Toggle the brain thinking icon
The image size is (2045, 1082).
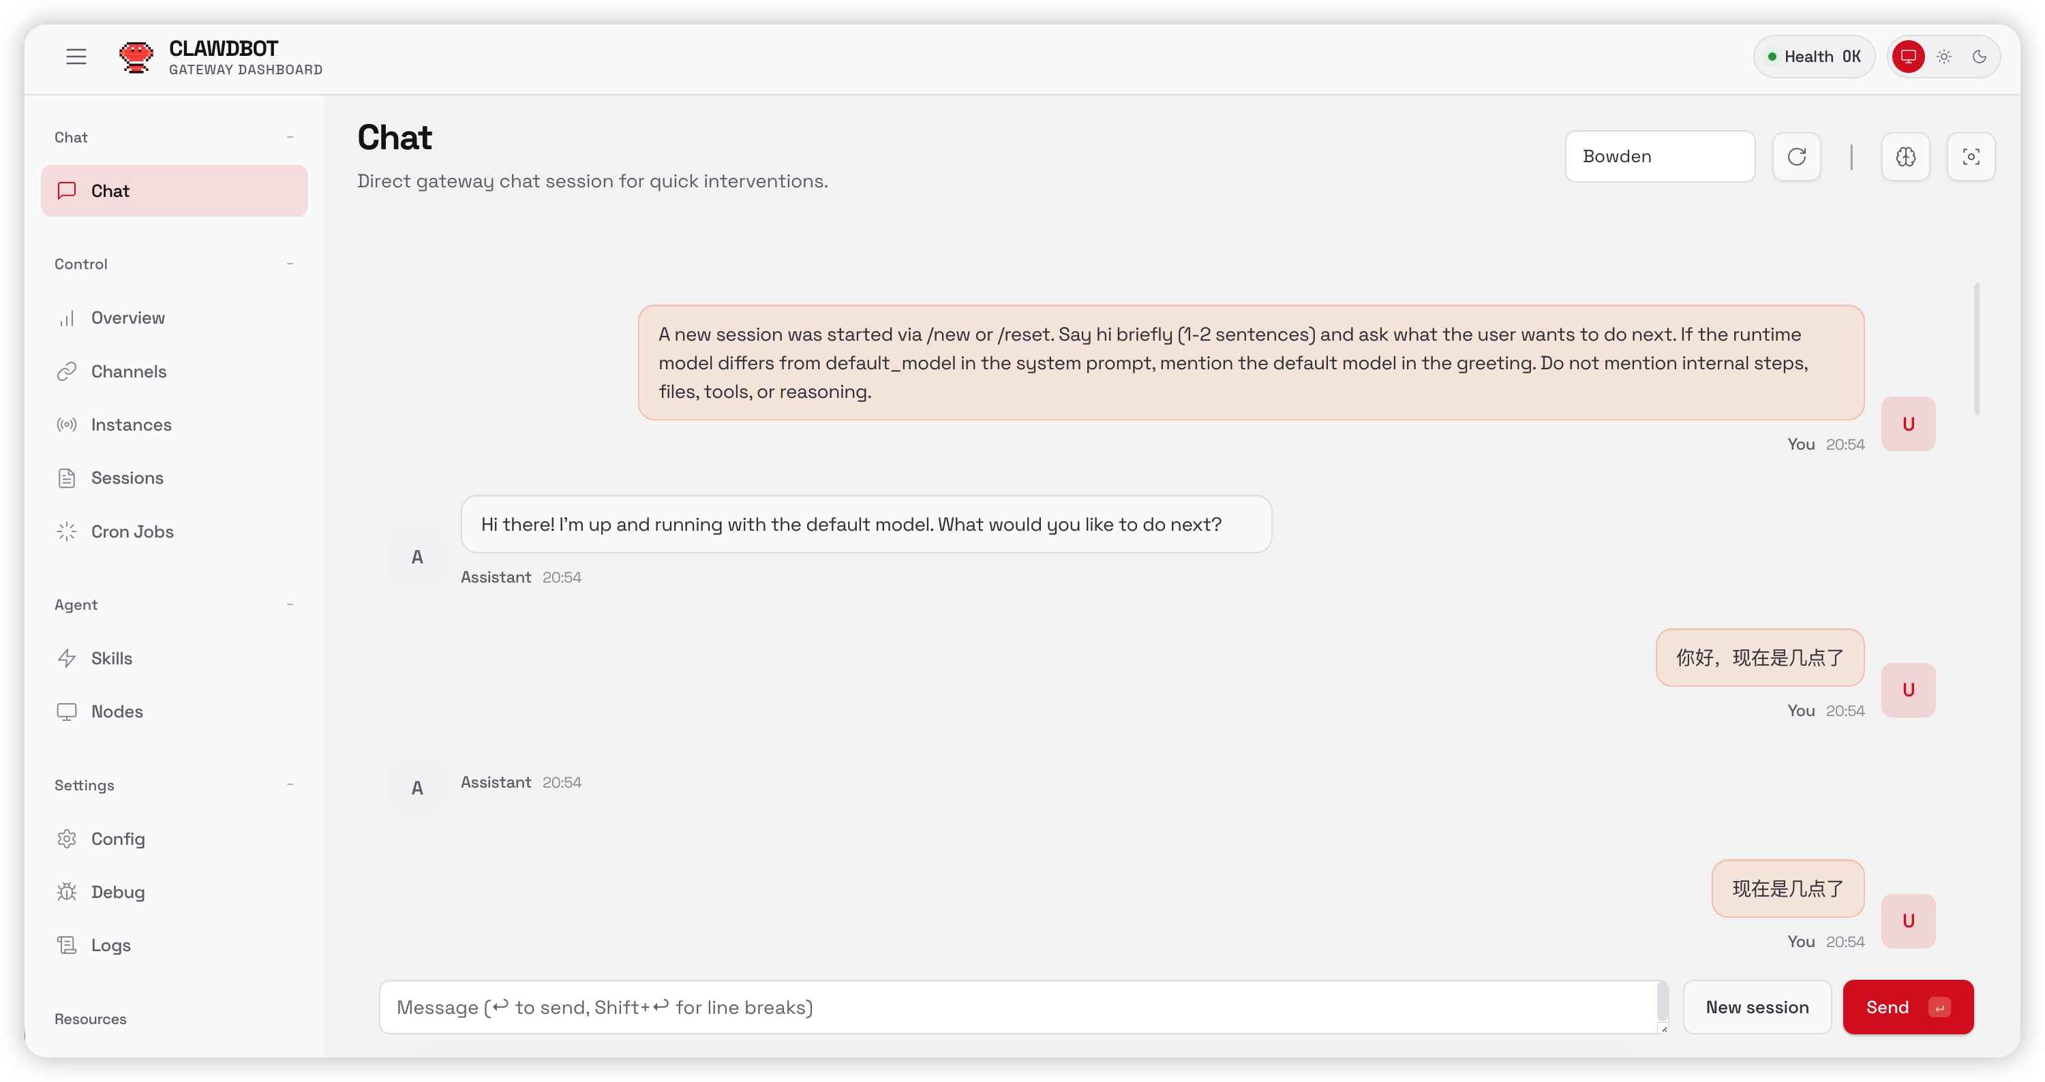(x=1905, y=156)
